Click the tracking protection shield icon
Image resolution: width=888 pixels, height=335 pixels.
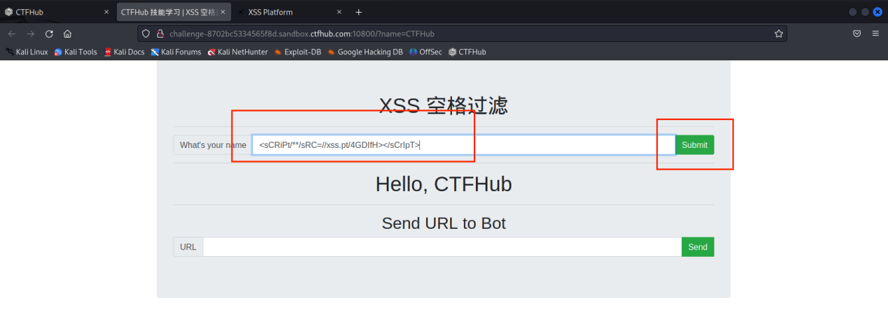pyautogui.click(x=146, y=33)
